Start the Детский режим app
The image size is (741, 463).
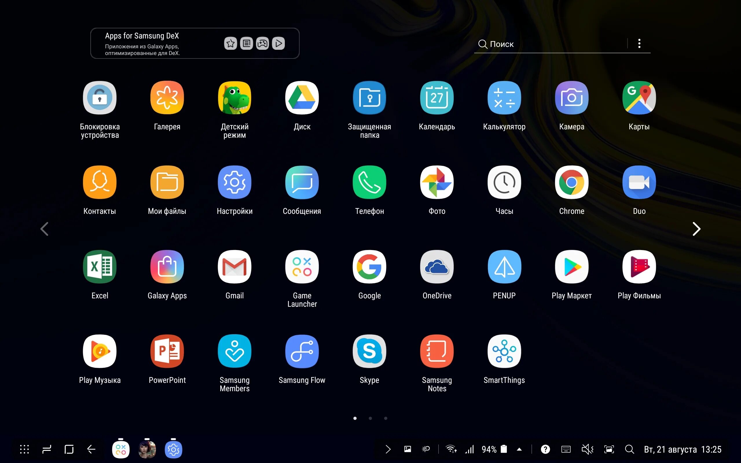coord(234,98)
